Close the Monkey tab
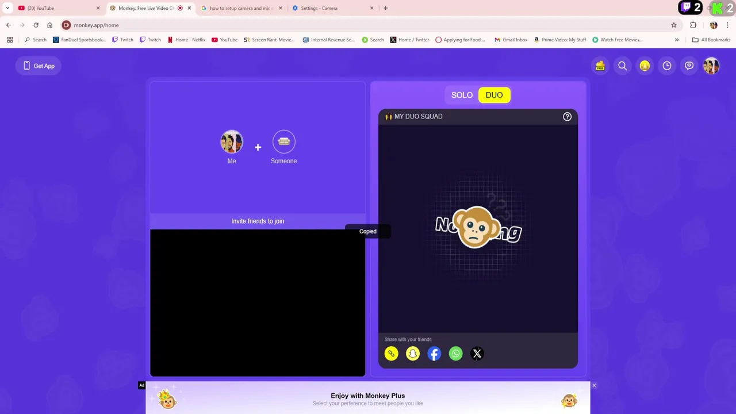The image size is (736, 414). tap(189, 8)
